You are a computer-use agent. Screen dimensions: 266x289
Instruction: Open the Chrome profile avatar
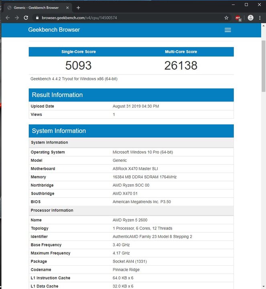click(x=250, y=18)
